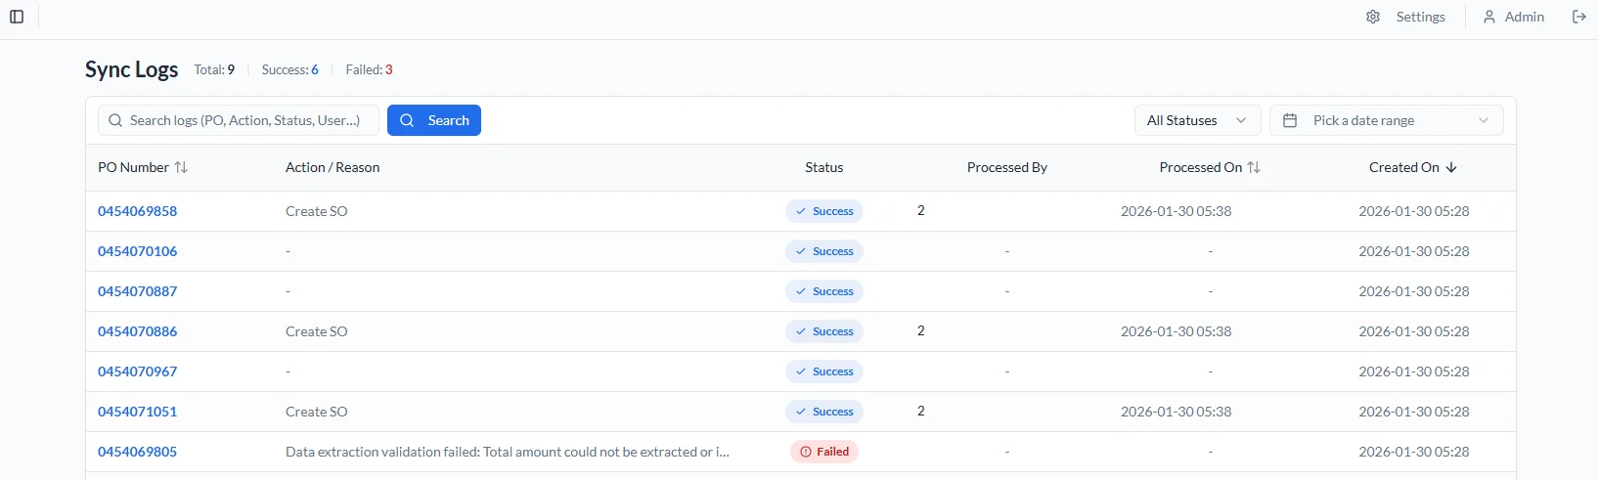Click the PO Number column header text
Image resolution: width=1598 pixels, height=480 pixels.
134,167
